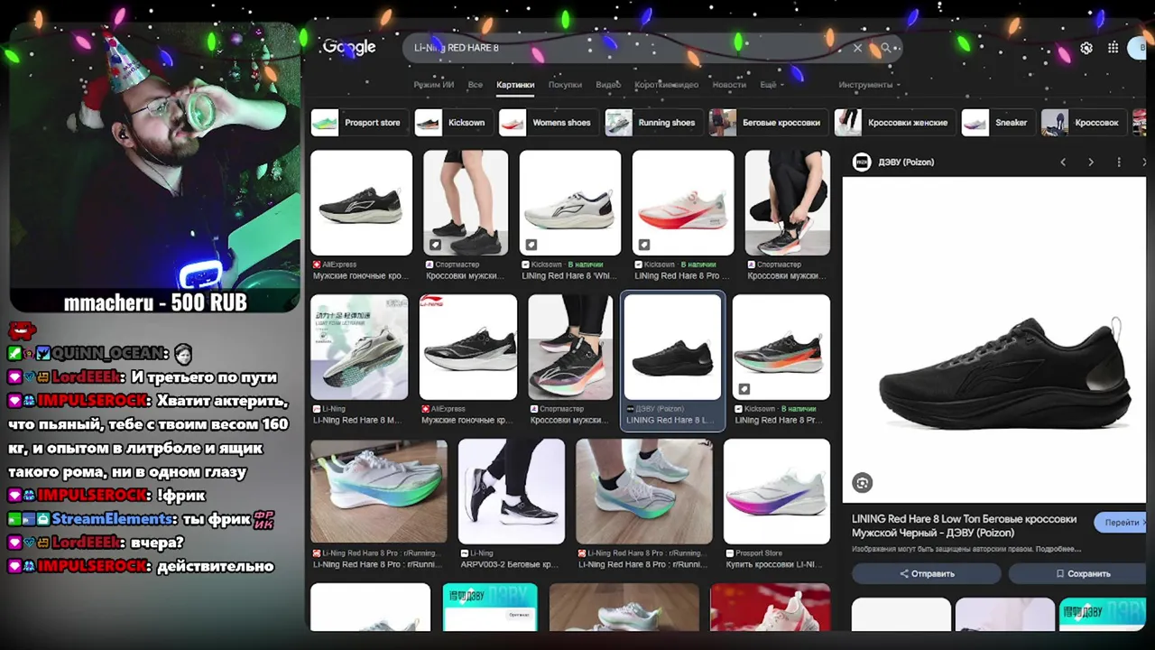Select the Prosport store filter chip
Viewport: 1155px width, 650px height.
click(359, 123)
